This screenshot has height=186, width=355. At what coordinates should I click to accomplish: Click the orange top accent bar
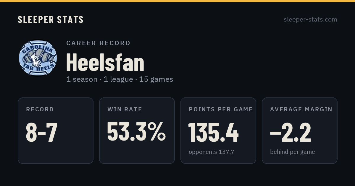click(177, 1)
